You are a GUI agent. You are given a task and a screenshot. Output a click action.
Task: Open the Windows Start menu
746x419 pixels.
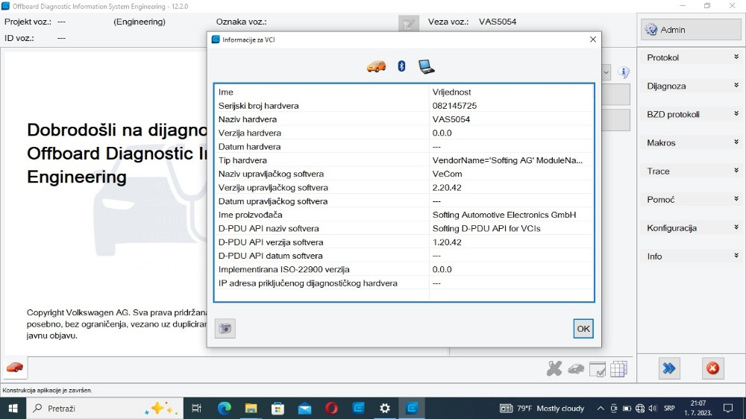point(13,408)
